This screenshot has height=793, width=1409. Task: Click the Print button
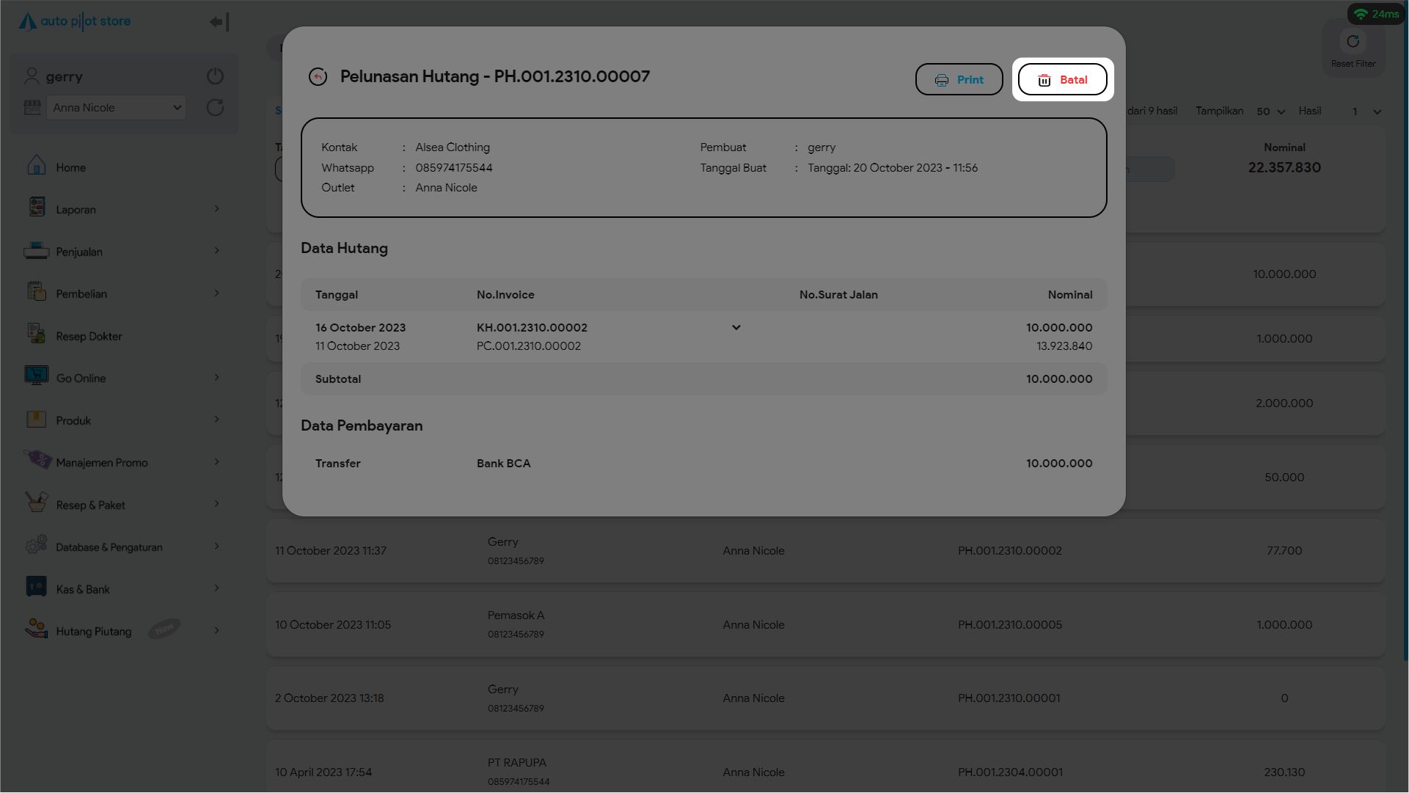pos(959,80)
